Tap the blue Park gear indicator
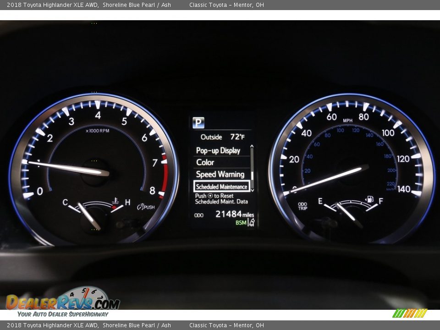This screenshot has height=330, width=440. click(x=198, y=123)
